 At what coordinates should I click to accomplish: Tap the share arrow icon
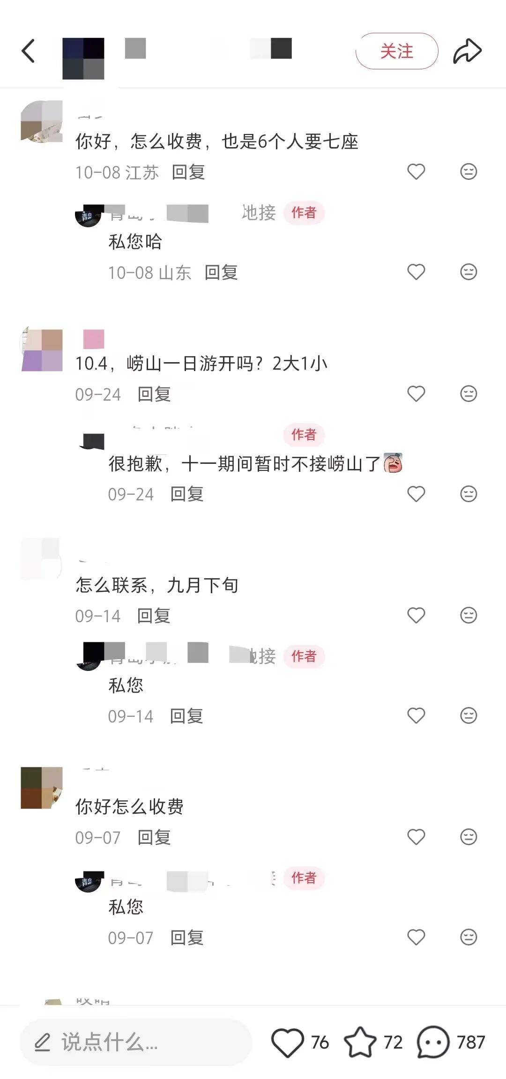point(467,51)
